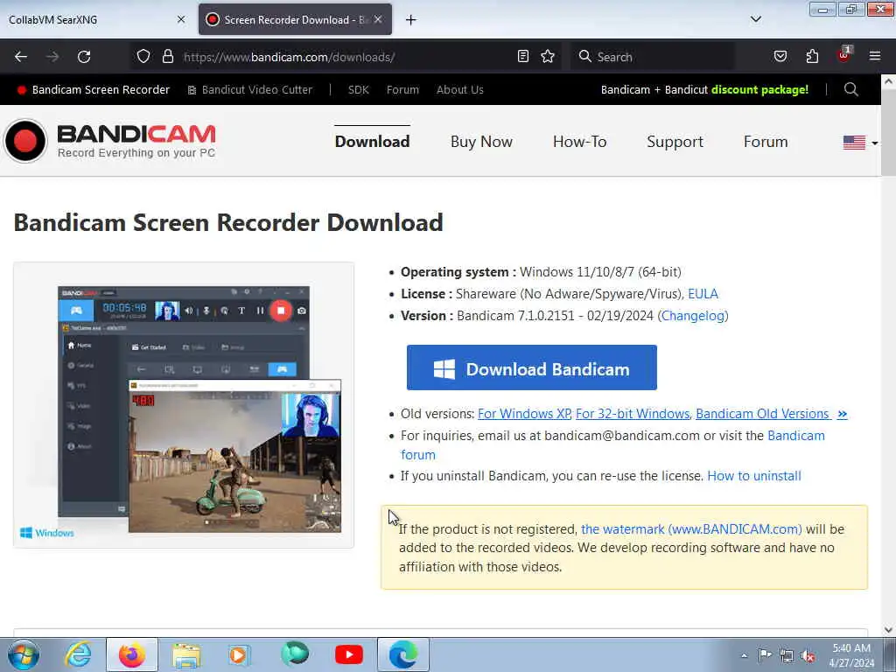Open the How to uninstall link
The width and height of the screenshot is (896, 672).
[x=754, y=476]
